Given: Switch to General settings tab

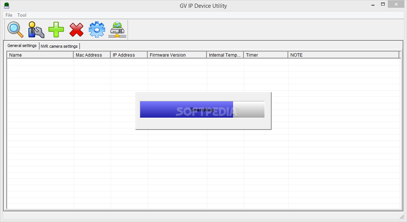Looking at the screenshot, I should pos(22,46).
